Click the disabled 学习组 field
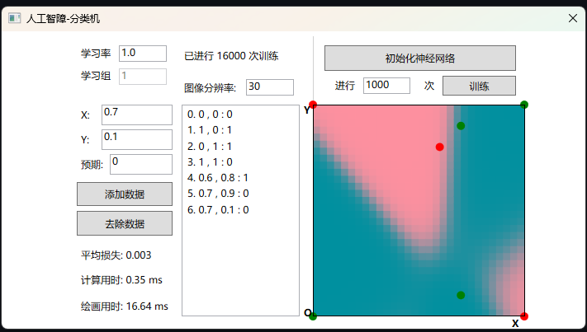Image resolution: width=587 pixels, height=332 pixels. click(143, 77)
